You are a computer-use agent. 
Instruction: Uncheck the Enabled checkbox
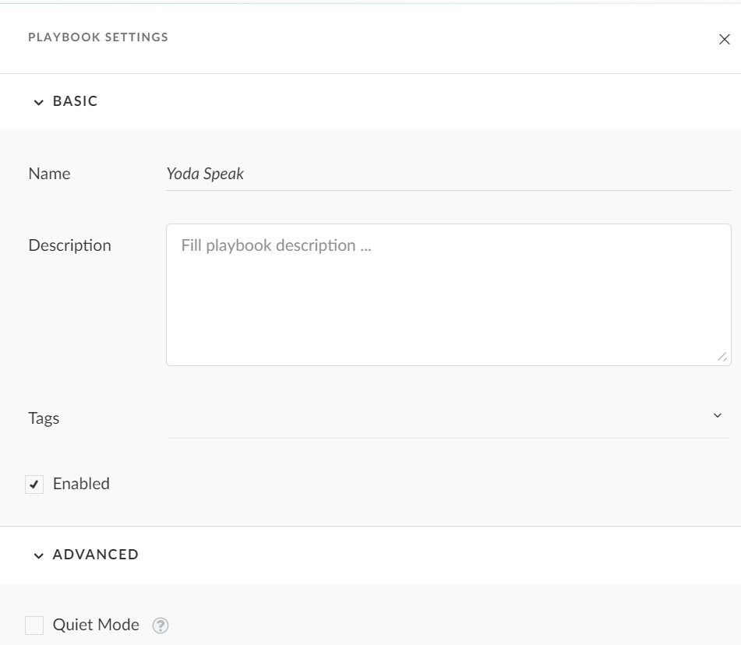34,485
